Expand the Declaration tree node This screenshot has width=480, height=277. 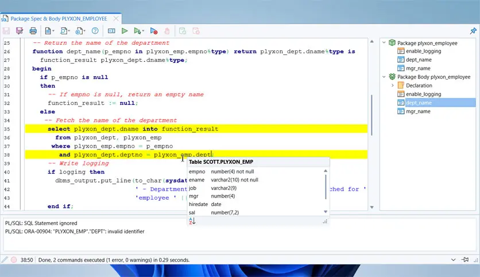393,85
